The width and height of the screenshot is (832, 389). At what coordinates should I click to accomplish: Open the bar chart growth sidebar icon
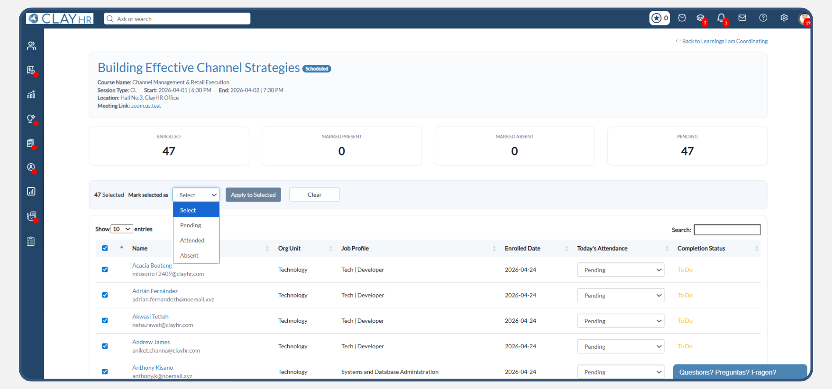31,95
